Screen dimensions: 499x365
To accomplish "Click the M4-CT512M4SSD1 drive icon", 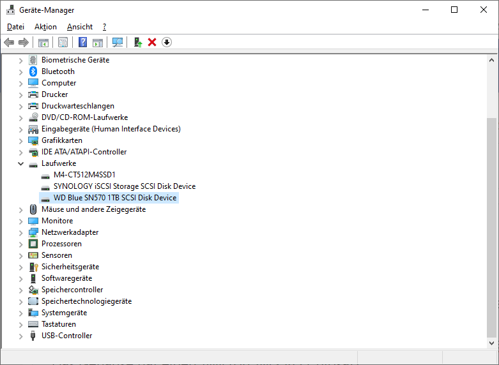I will tap(45, 175).
